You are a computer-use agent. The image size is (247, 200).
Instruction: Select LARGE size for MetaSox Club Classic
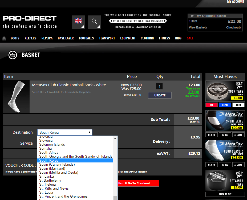[225, 165]
